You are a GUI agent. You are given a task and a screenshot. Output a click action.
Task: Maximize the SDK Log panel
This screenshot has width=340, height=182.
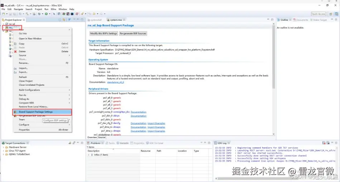pos(336,143)
